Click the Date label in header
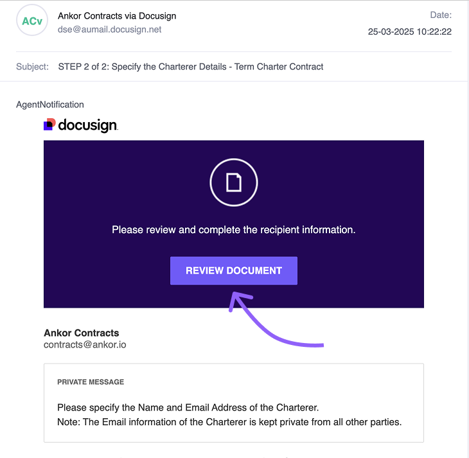The width and height of the screenshot is (469, 458). [x=441, y=15]
